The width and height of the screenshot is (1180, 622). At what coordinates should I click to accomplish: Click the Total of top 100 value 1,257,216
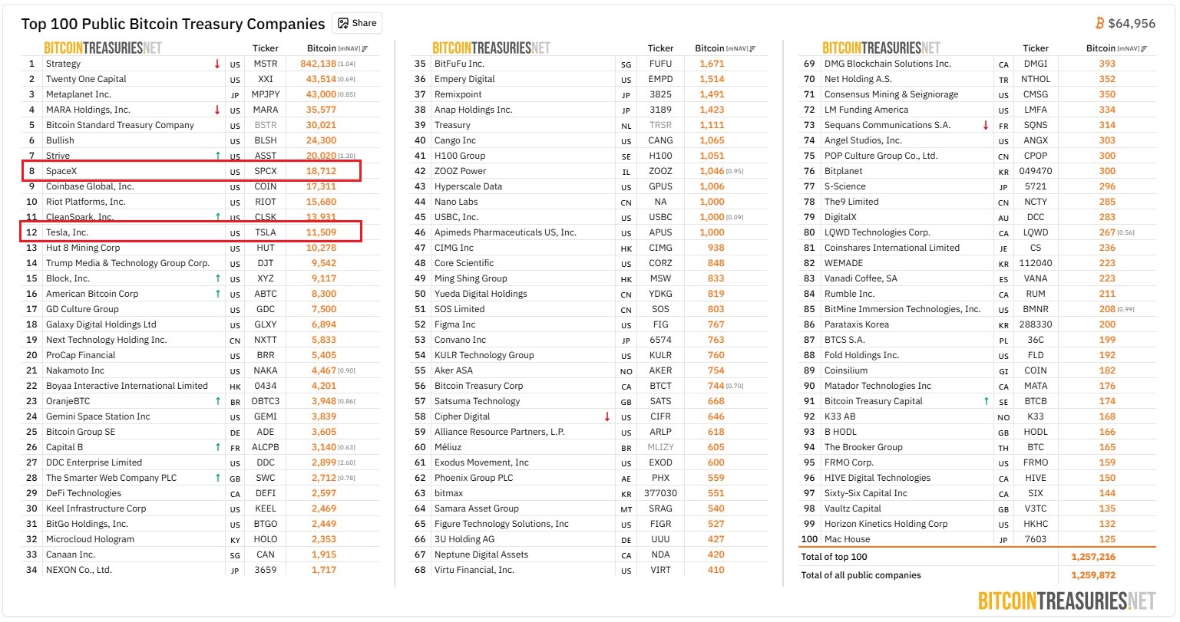(x=1093, y=557)
